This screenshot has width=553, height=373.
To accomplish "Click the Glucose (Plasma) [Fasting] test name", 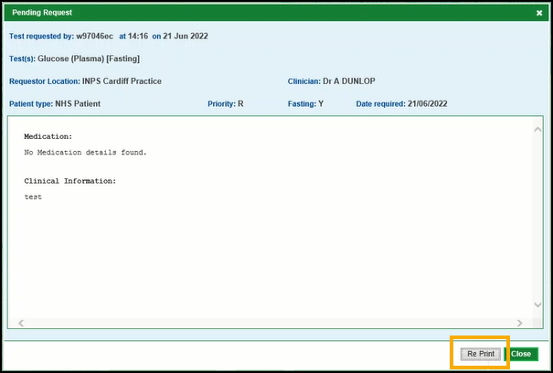I will point(94,59).
